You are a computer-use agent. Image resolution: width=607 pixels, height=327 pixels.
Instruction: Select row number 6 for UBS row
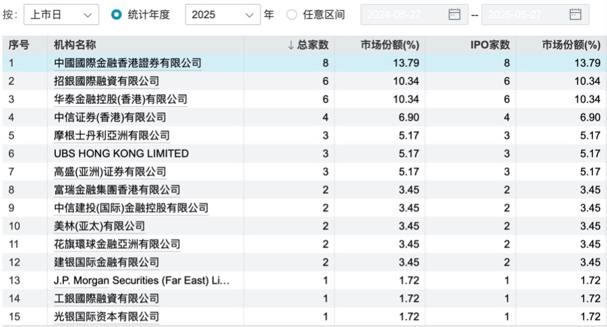(x=11, y=154)
